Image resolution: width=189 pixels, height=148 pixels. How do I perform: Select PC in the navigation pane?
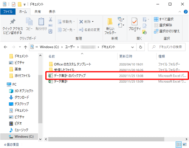click(x=12, y=84)
